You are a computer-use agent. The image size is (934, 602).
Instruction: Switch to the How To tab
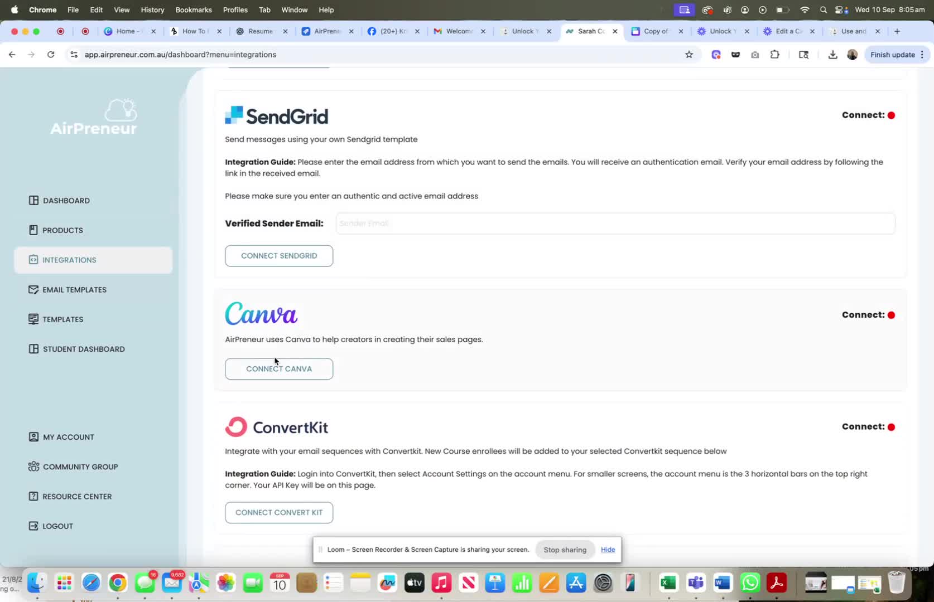(196, 31)
